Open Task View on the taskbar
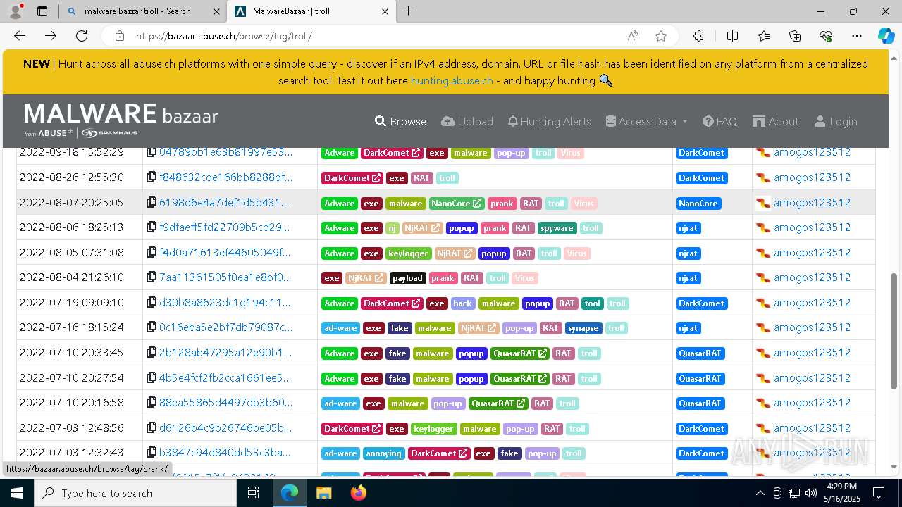The image size is (902, 507). [x=254, y=493]
